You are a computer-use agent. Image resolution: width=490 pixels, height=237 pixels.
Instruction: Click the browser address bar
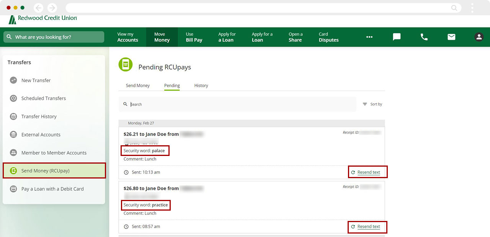point(263,8)
